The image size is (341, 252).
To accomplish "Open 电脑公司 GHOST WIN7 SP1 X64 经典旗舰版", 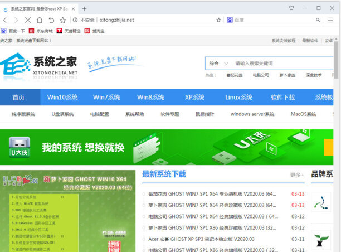I will [x=213, y=216].
